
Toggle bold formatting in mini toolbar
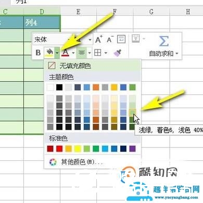(38, 53)
